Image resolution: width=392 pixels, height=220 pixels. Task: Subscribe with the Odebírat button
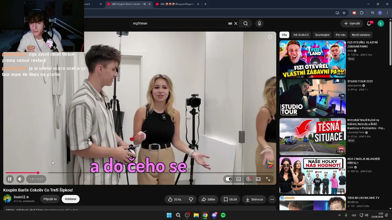click(x=70, y=199)
